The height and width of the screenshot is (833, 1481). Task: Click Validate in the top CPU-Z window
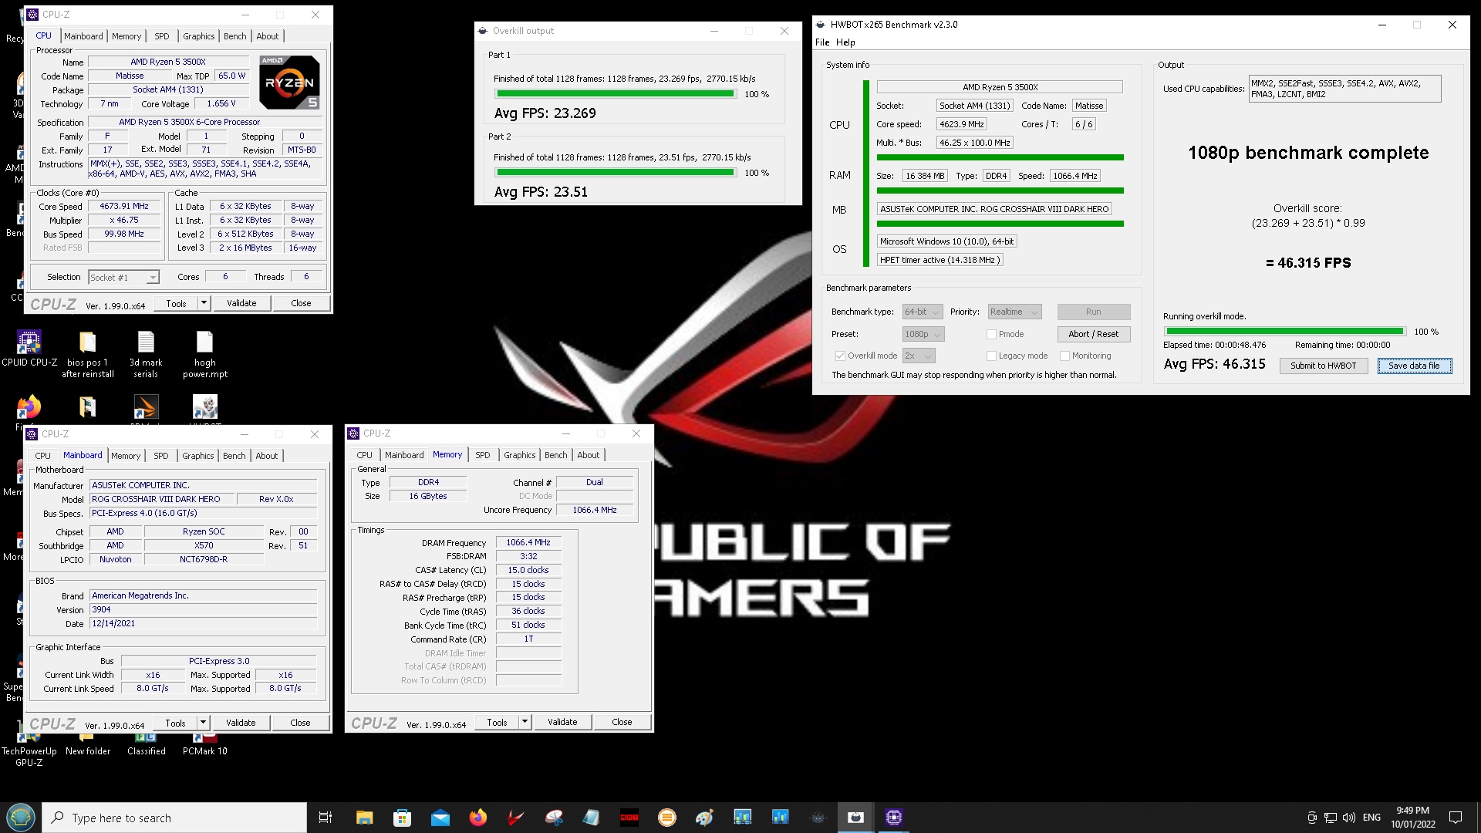241,303
